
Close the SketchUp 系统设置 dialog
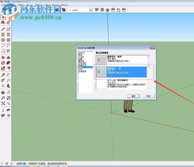tap(152, 48)
